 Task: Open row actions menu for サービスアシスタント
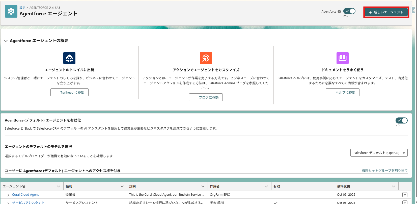(405, 202)
